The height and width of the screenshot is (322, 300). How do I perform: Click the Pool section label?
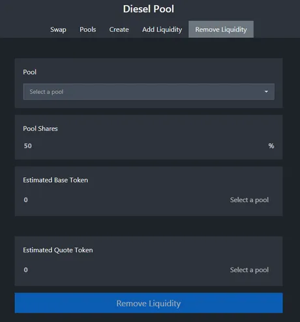(30, 72)
